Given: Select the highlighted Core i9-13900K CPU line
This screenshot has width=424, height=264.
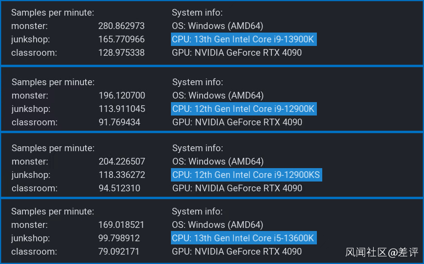Looking at the screenshot, I should point(243,39).
